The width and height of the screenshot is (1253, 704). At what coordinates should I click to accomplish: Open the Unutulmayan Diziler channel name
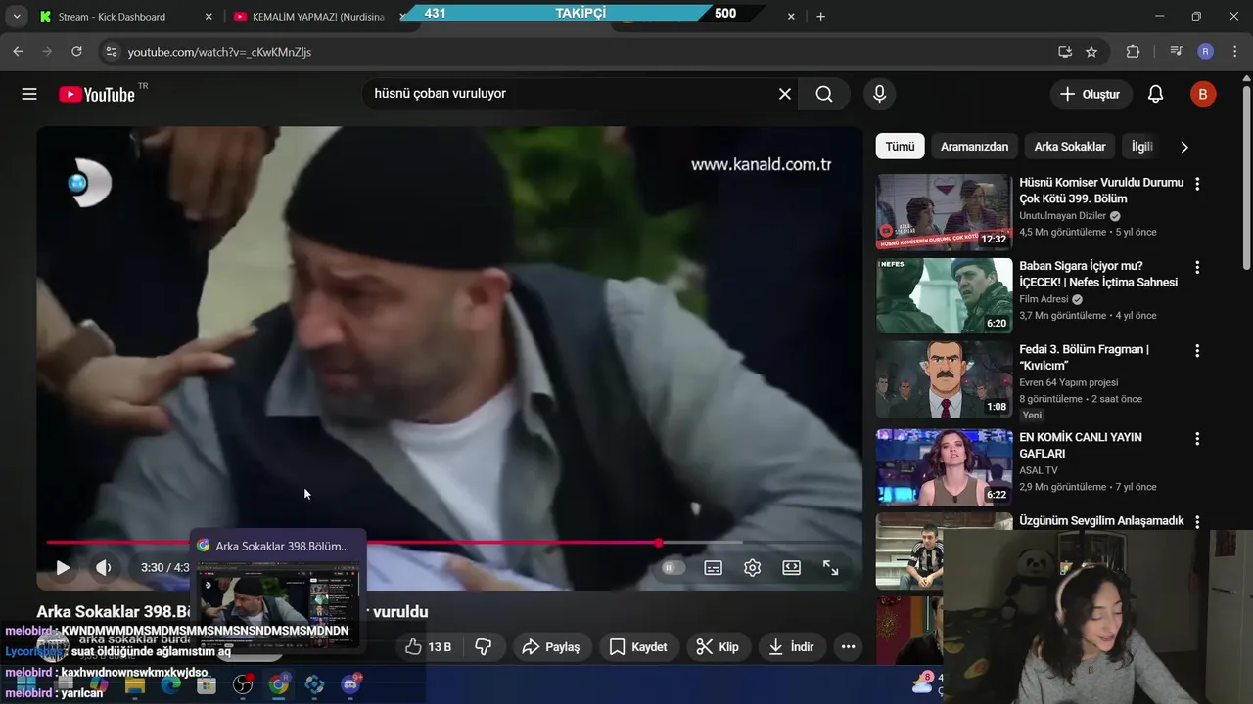1062,216
